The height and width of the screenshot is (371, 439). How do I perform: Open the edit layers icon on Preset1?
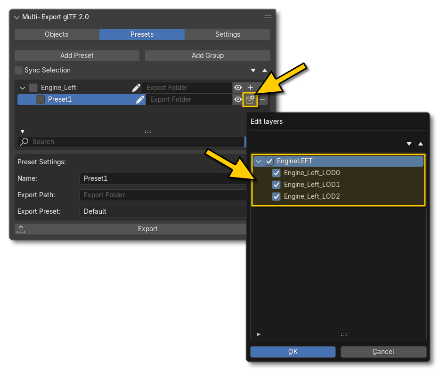250,99
